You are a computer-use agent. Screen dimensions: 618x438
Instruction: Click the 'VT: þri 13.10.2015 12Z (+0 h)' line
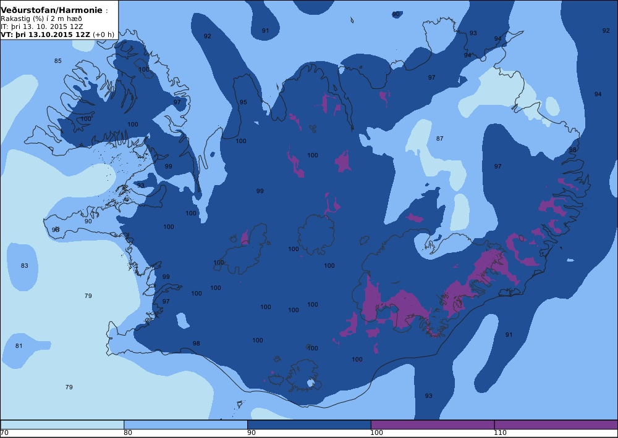(57, 35)
